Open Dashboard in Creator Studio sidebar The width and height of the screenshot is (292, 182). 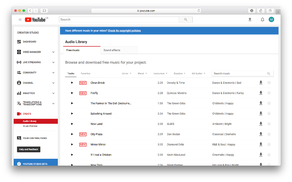click(x=27, y=42)
